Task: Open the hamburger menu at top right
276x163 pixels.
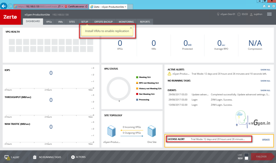Action: click(269, 14)
